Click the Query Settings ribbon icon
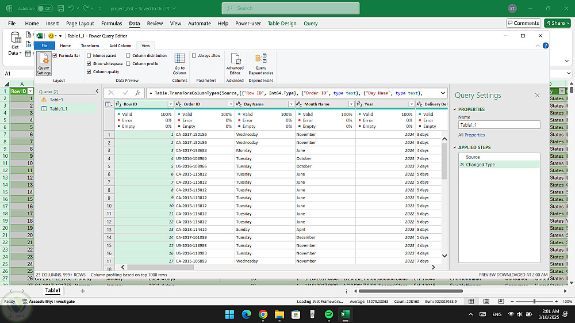The image size is (575, 323). click(x=44, y=64)
